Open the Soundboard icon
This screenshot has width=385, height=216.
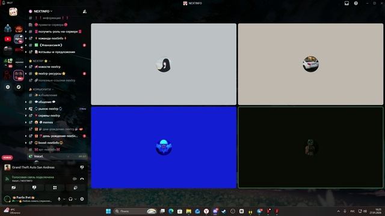75,188
